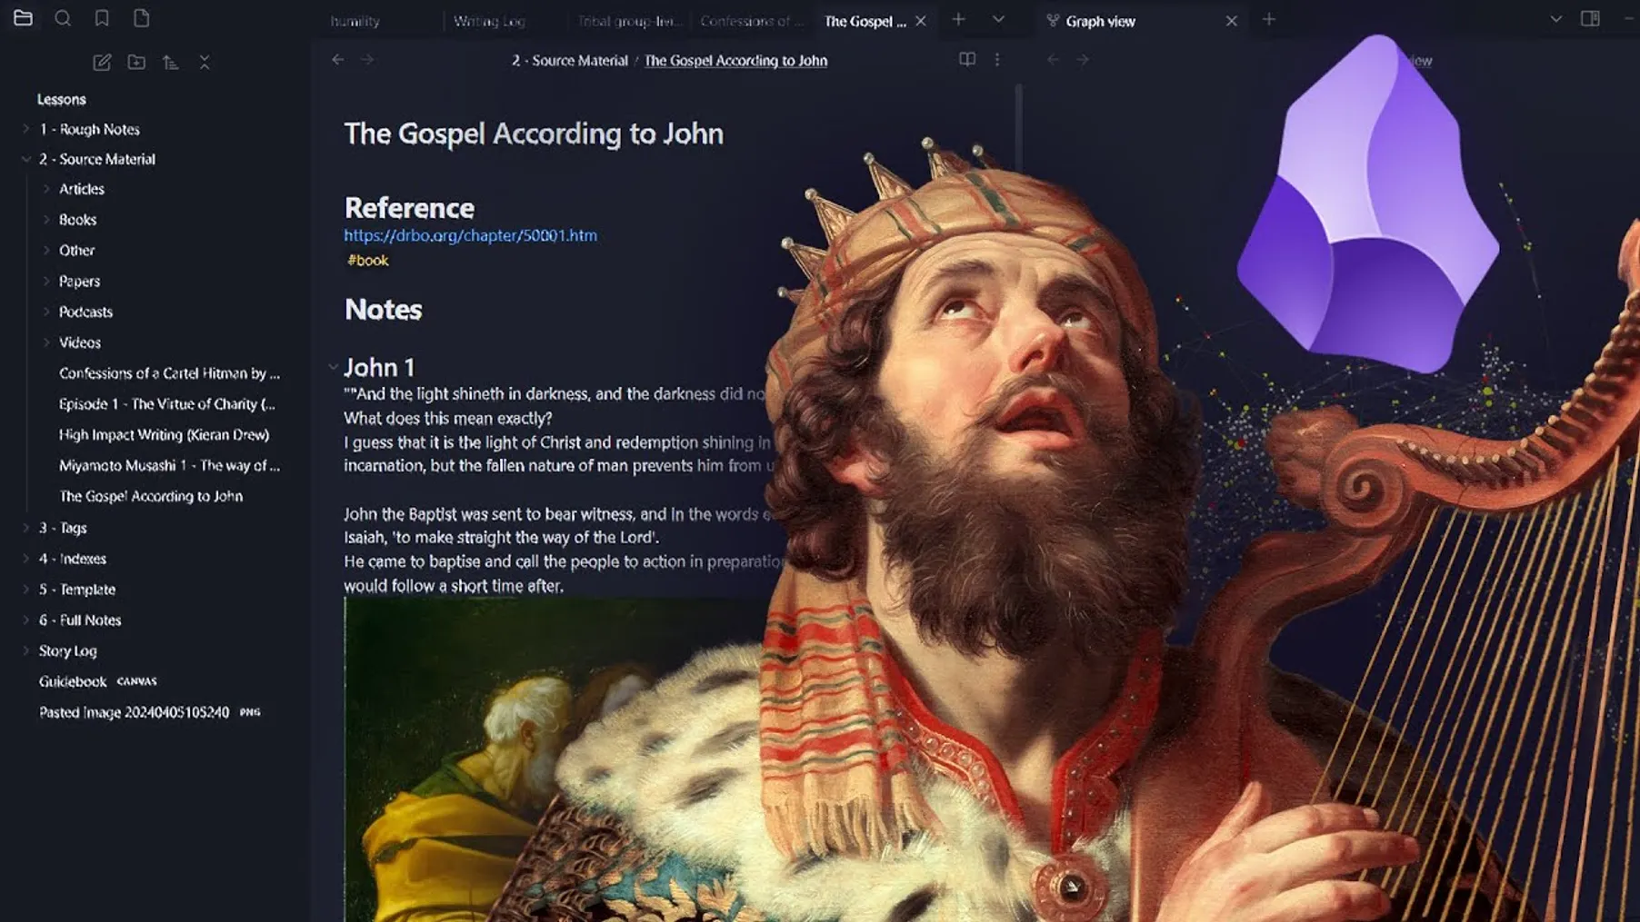Viewport: 1640px width, 922px height.
Task: Open tab list dropdown arrow
Action: pyautogui.click(x=998, y=20)
